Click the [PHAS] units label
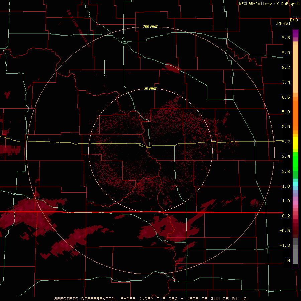 click(x=283, y=23)
